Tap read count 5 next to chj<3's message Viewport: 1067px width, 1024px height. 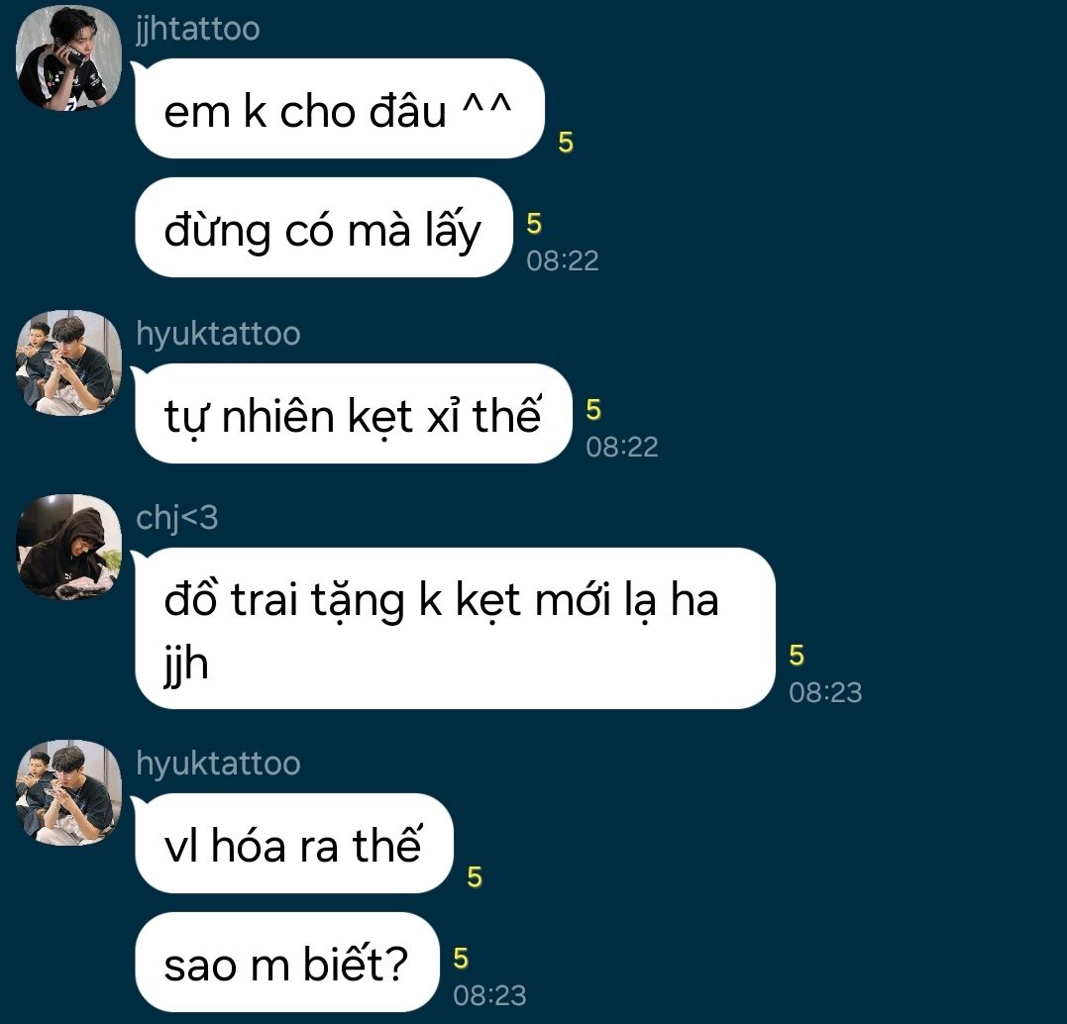click(x=797, y=656)
